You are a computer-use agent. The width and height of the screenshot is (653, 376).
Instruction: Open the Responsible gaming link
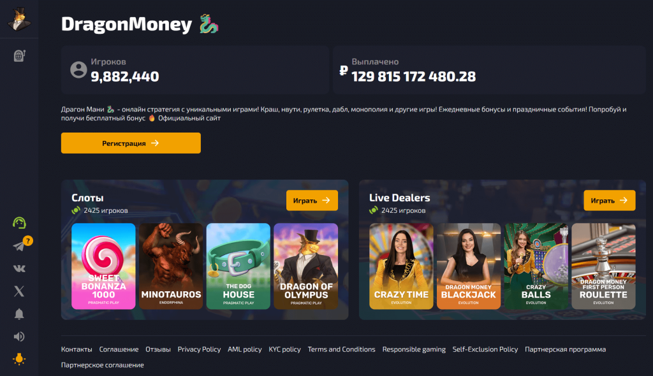(414, 349)
